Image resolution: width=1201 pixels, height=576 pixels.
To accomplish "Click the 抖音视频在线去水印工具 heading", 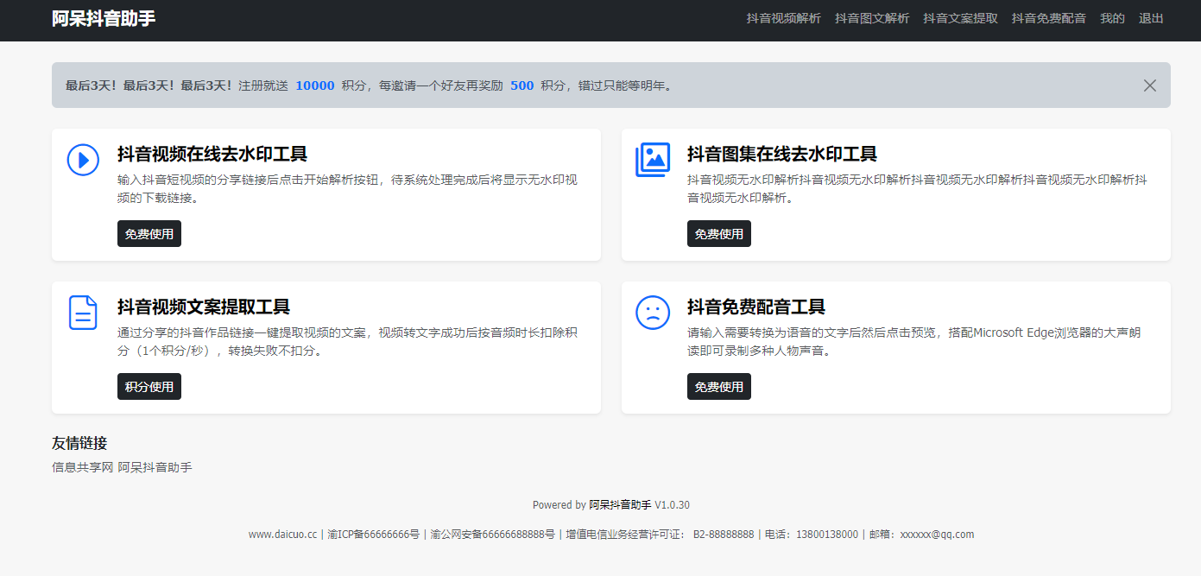I will click(x=212, y=155).
